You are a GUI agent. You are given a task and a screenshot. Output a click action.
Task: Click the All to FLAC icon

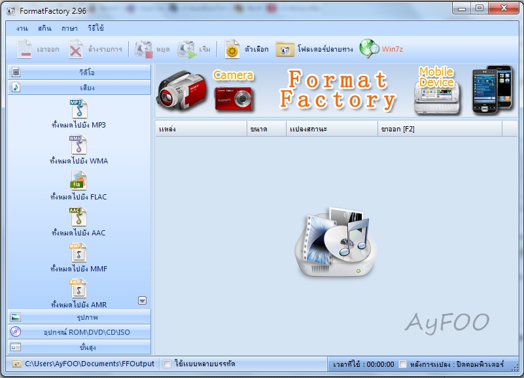[x=79, y=180]
